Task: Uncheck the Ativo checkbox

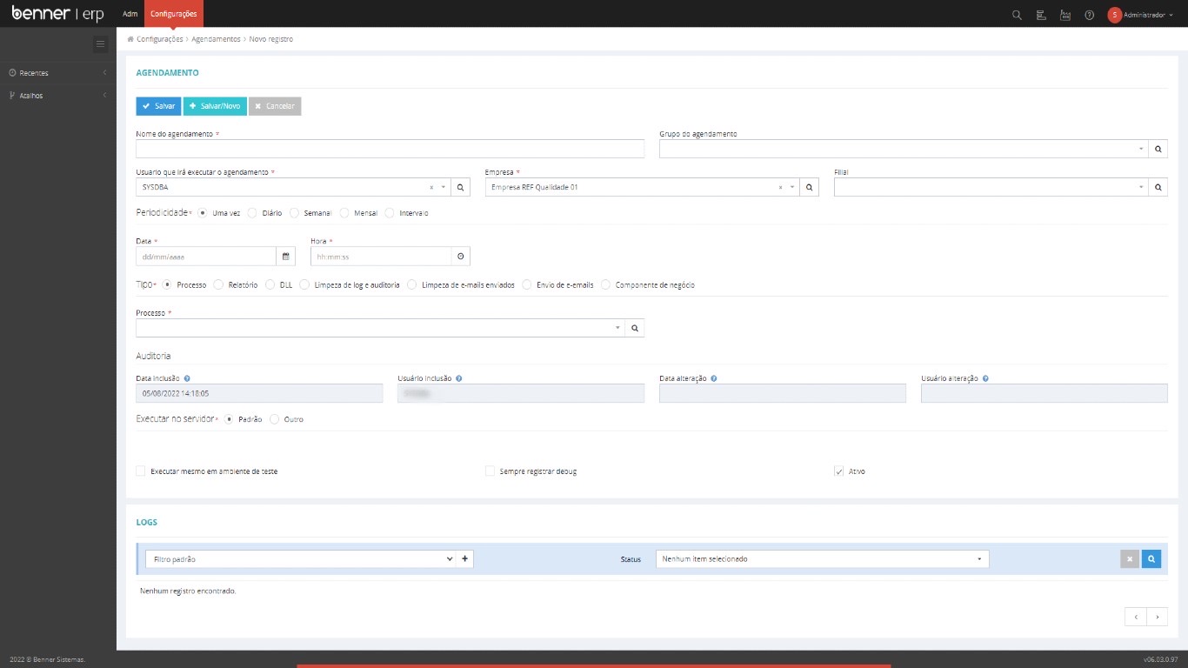Action: 839,471
